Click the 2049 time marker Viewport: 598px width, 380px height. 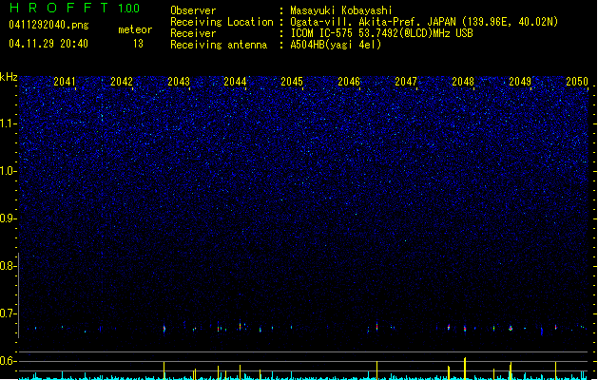(520, 82)
